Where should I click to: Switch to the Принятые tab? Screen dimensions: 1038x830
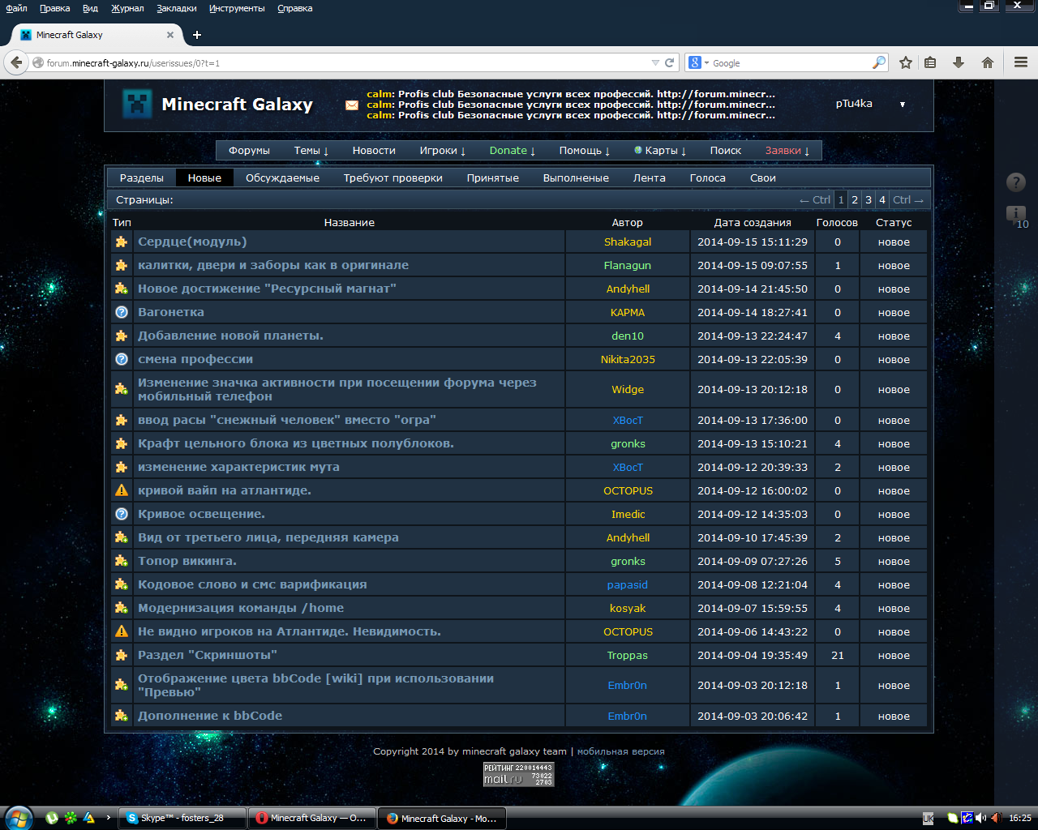point(493,178)
